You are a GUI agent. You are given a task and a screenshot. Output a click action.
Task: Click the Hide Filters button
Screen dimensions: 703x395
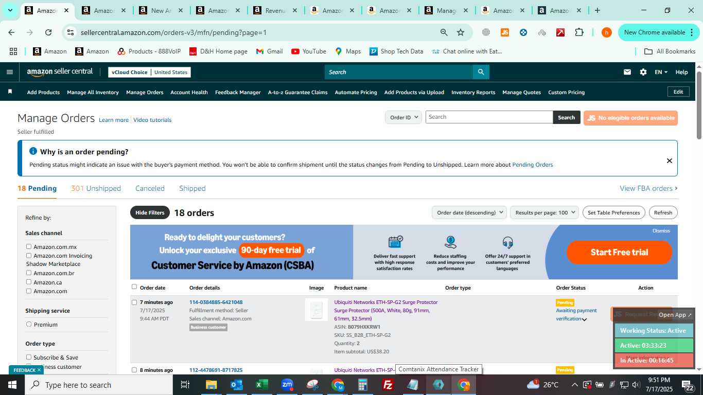(150, 212)
